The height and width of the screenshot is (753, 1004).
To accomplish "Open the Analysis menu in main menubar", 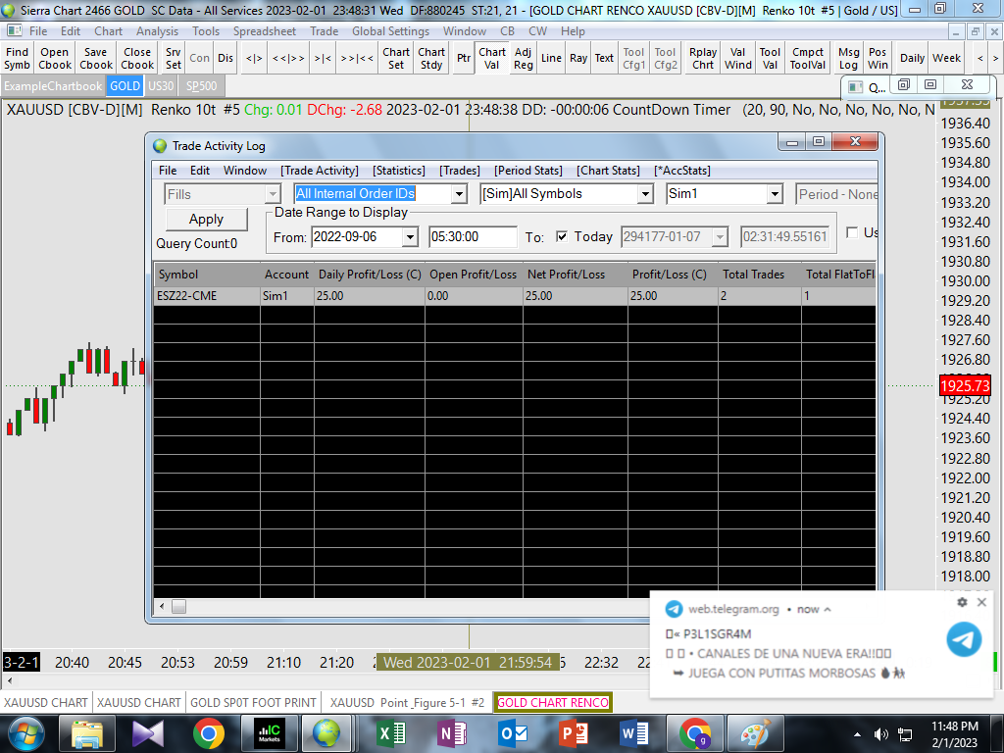I will click(x=157, y=31).
